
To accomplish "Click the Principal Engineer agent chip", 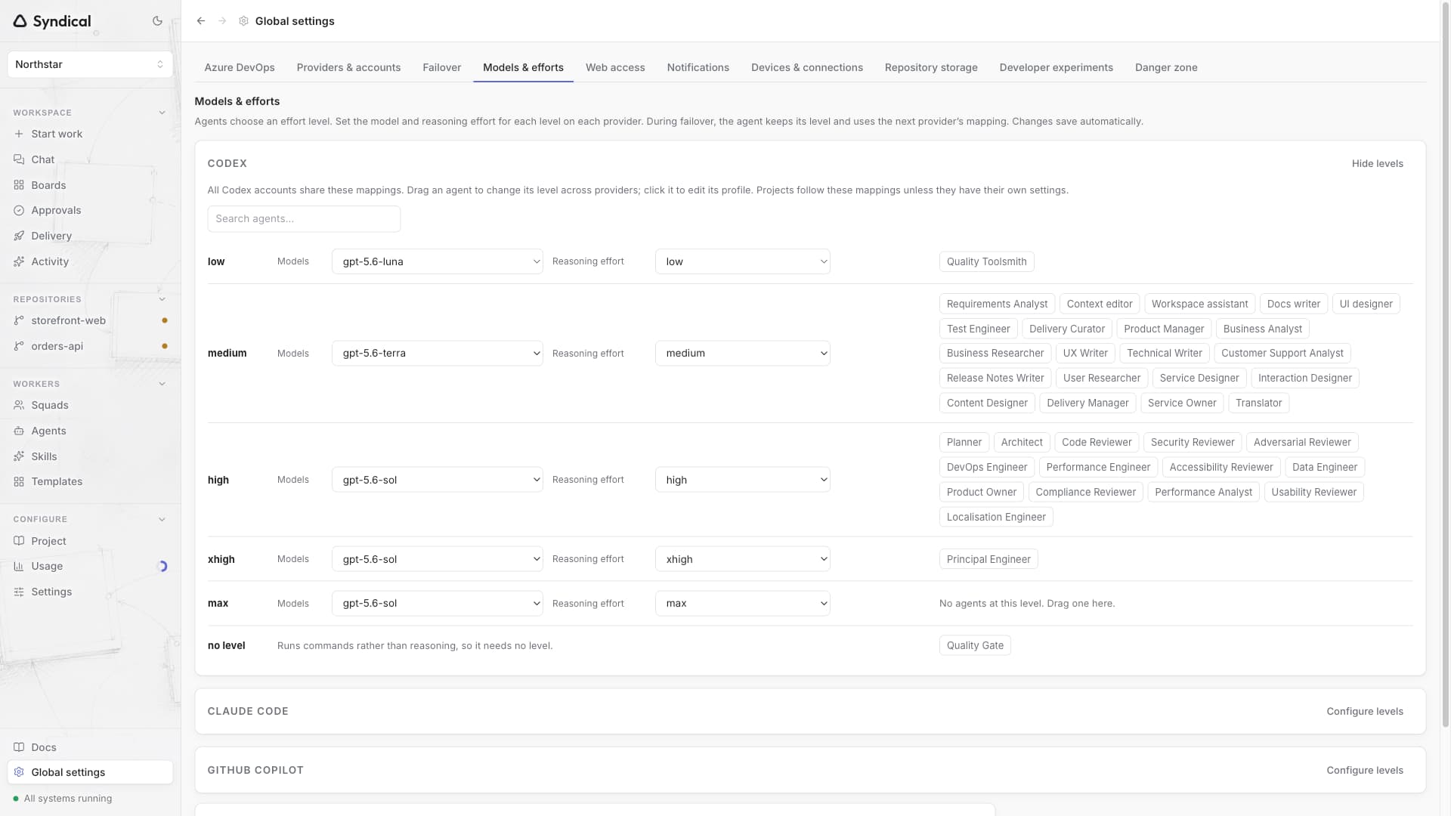I will [x=988, y=559].
